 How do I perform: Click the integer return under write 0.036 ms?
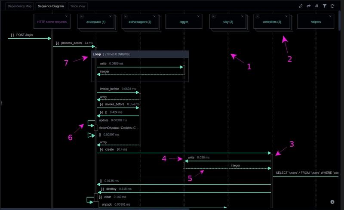(235, 165)
